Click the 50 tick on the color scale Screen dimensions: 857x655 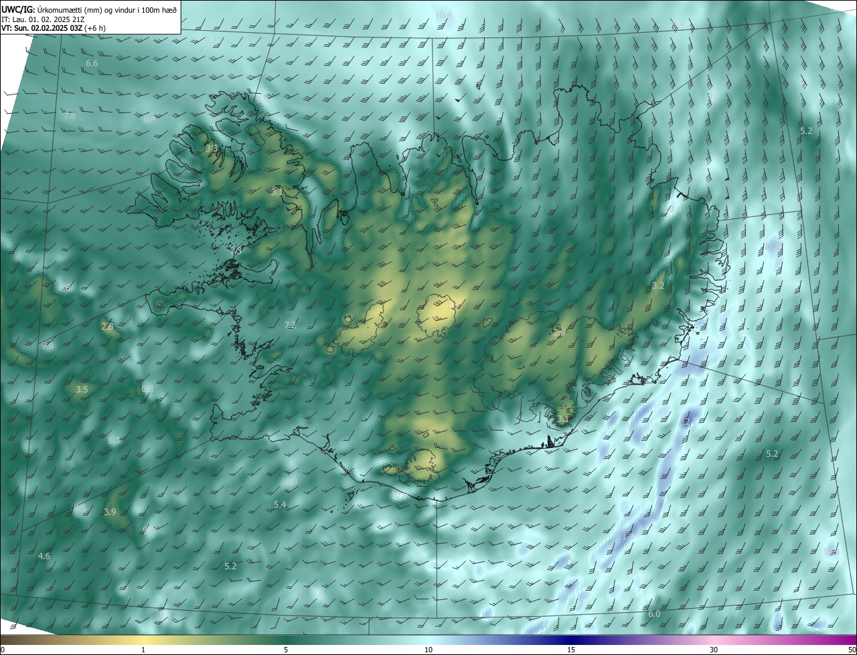coord(852,650)
